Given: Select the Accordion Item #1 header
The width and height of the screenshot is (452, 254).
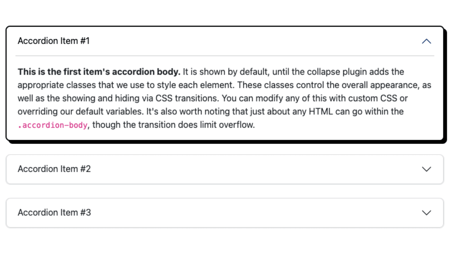Looking at the screenshot, I should 226,41.
